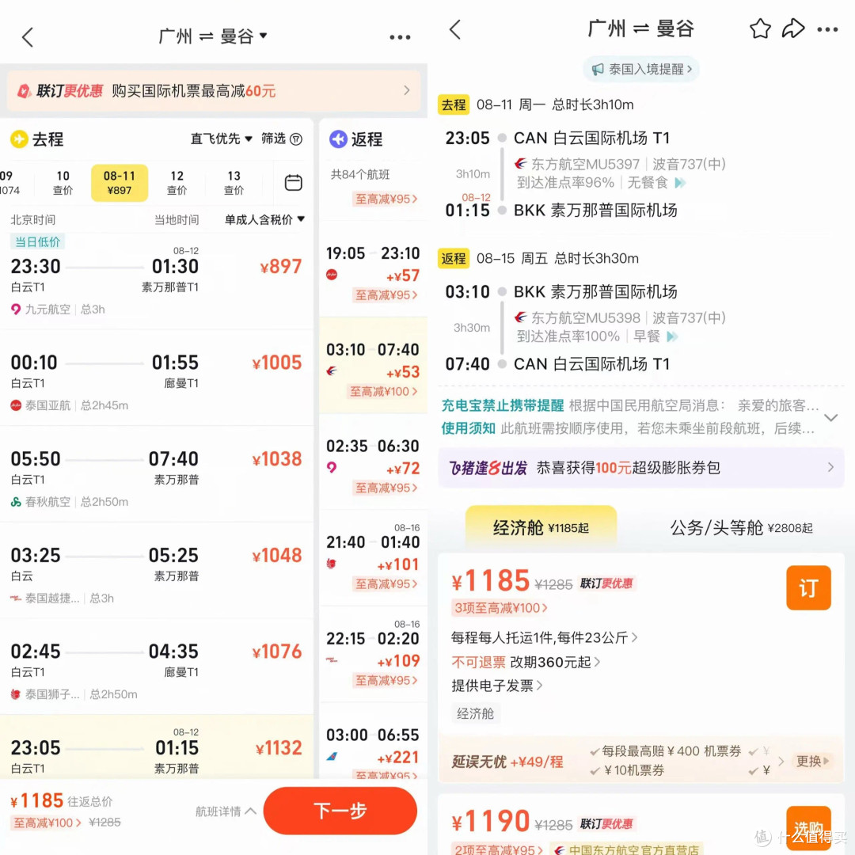Tap the 九元航空 airline logo
This screenshot has width=855, height=855.
tap(16, 310)
